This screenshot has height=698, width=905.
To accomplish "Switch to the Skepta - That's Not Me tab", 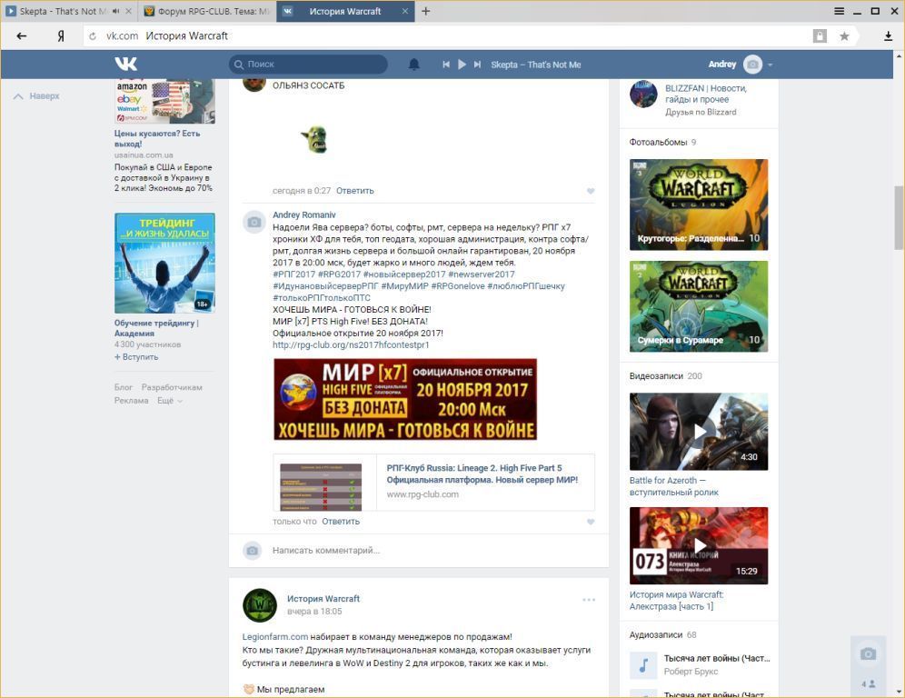I will [x=63, y=11].
